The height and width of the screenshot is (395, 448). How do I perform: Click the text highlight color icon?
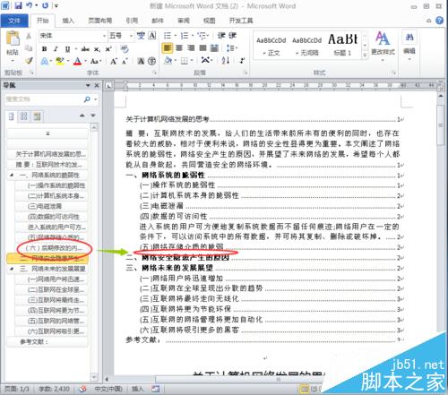pos(60,61)
